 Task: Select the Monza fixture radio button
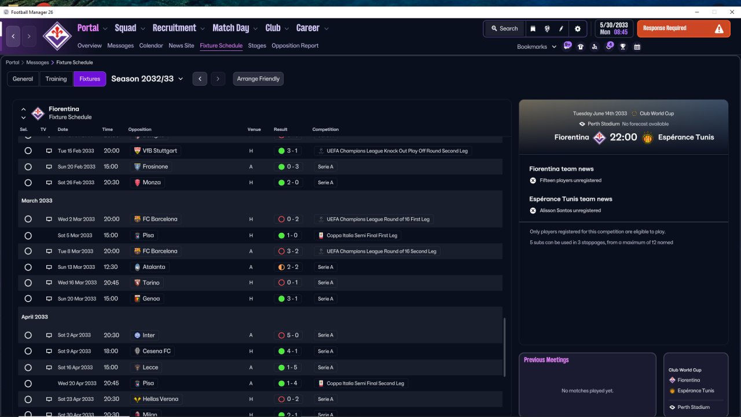[28, 182]
